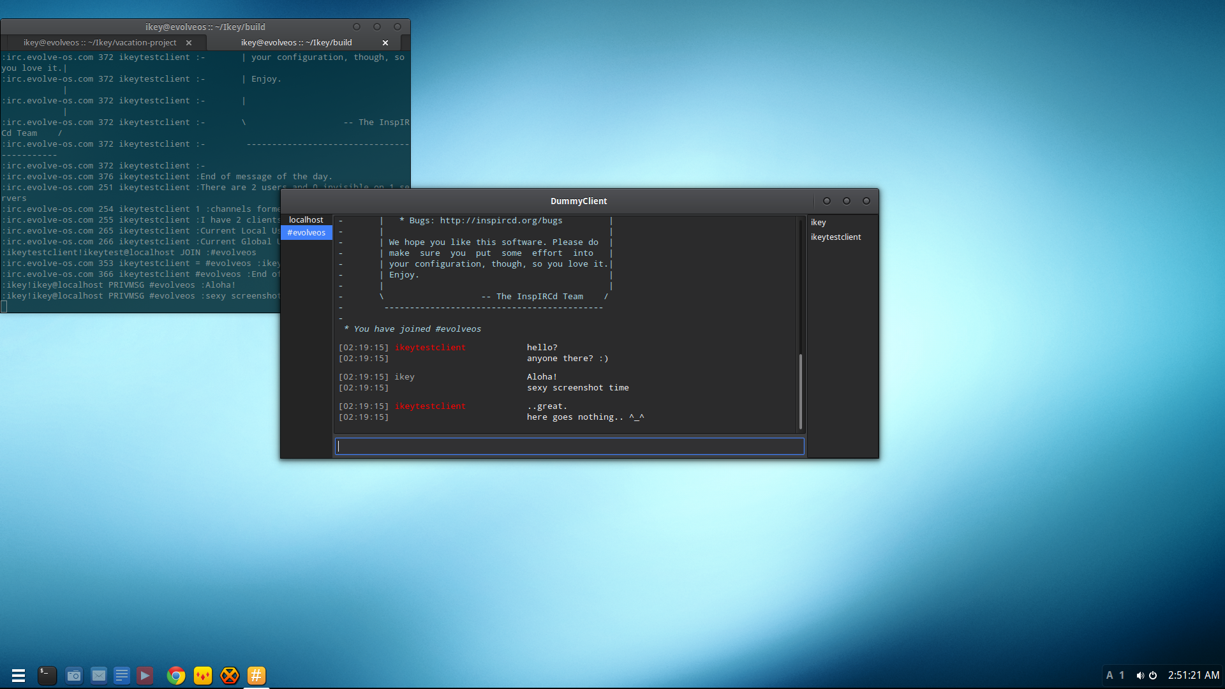Click the terminal window title bar

coord(205,27)
